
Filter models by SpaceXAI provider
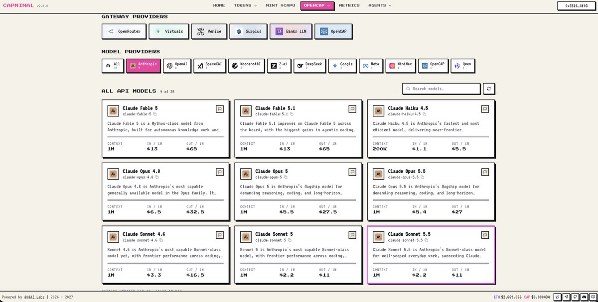pyautogui.click(x=210, y=66)
